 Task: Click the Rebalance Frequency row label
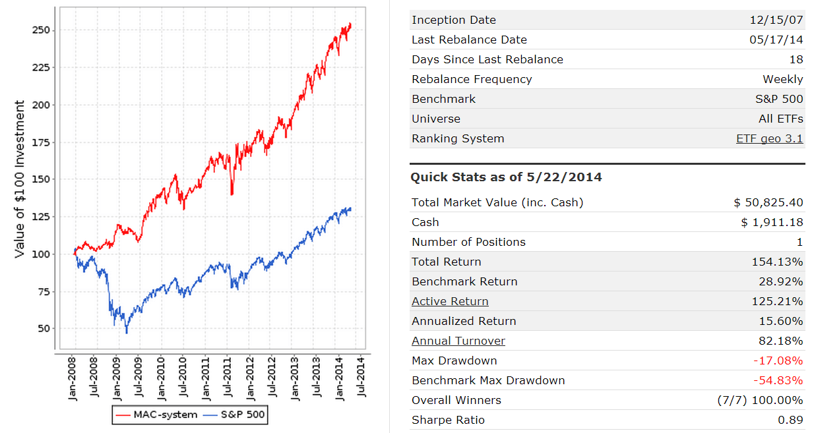pos(472,79)
